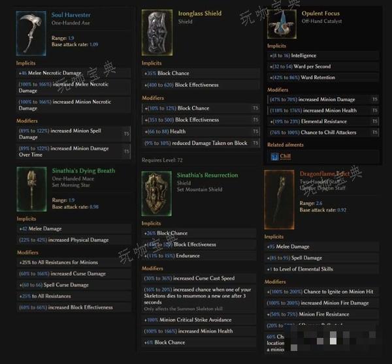Select '+6% Block Chance' modifier

tap(199, 342)
